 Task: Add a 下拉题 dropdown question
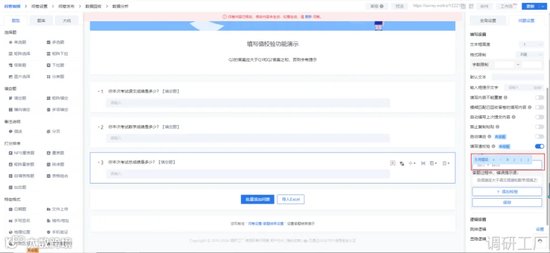(x=56, y=65)
